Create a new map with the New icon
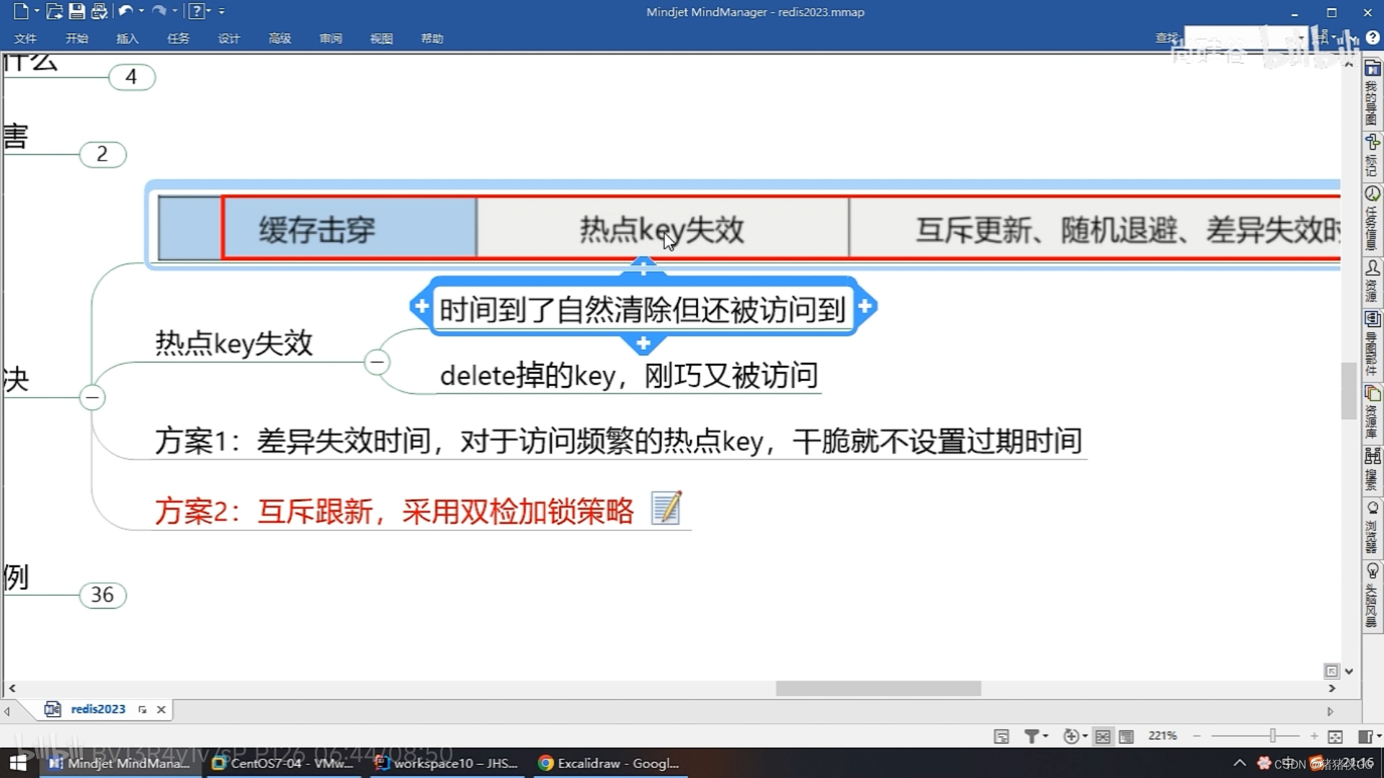 coord(20,11)
